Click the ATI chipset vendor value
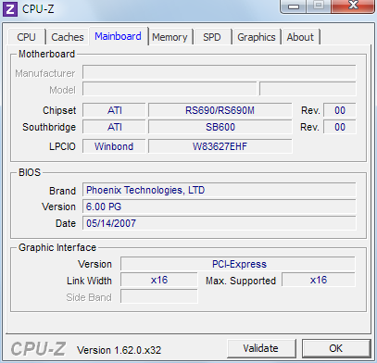This screenshot has width=377, height=363. 114,110
